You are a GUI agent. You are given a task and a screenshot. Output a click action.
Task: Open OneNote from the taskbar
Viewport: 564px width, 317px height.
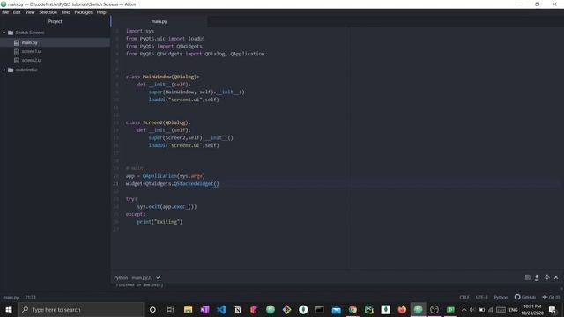[x=204, y=309]
